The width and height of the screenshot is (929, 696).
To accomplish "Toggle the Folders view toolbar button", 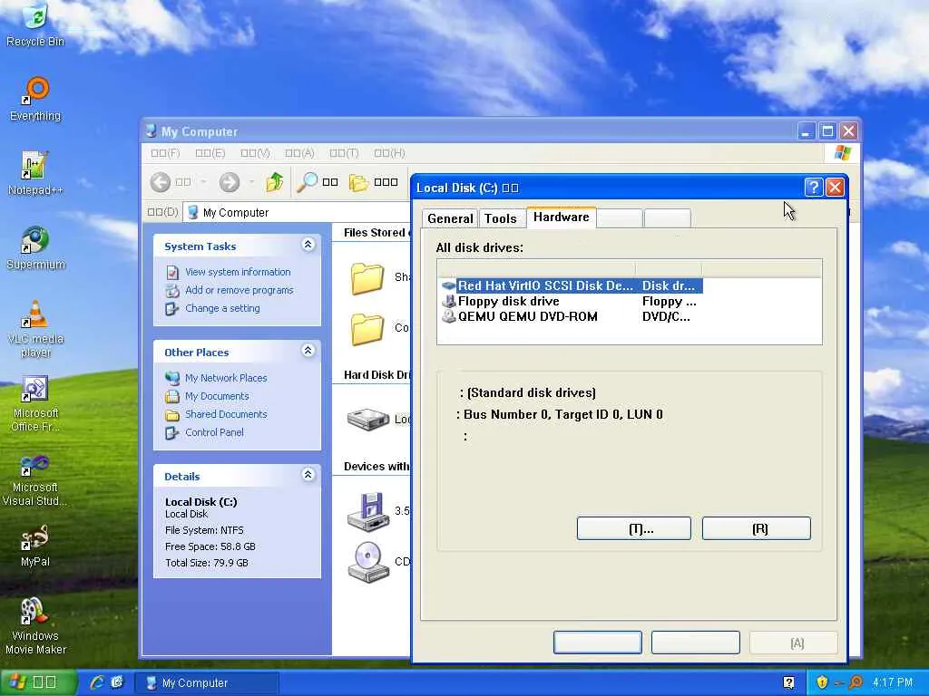I will (x=373, y=182).
